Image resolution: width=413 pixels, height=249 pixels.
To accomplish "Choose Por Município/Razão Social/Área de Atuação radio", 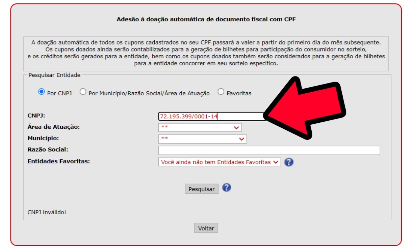I will 83,92.
